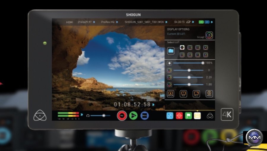Expand the ProRes HQ codec arrow

pos(117,22)
